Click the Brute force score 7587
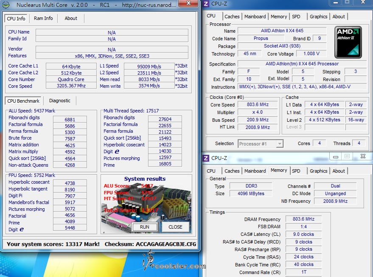The width and height of the screenshot is (373, 277). point(70,139)
